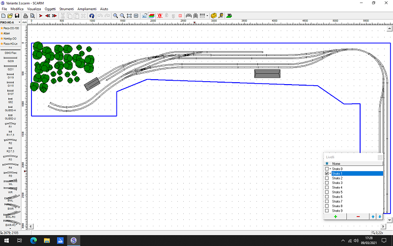Enable the Strato 5 checkbox
Screen dimensions: 393x246
(327, 192)
